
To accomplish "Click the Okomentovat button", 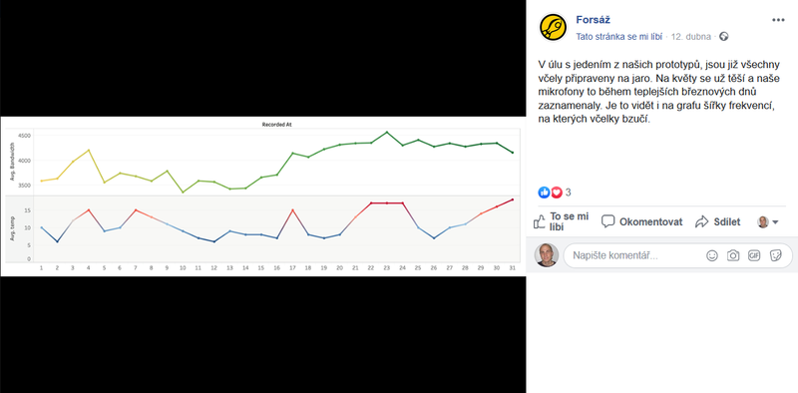I will 641,222.
